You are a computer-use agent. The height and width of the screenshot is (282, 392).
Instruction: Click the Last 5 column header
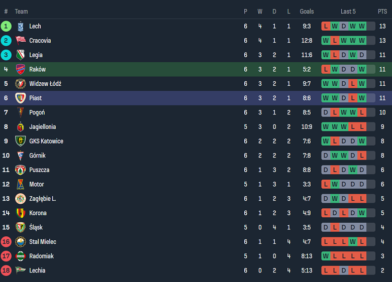[x=348, y=12]
